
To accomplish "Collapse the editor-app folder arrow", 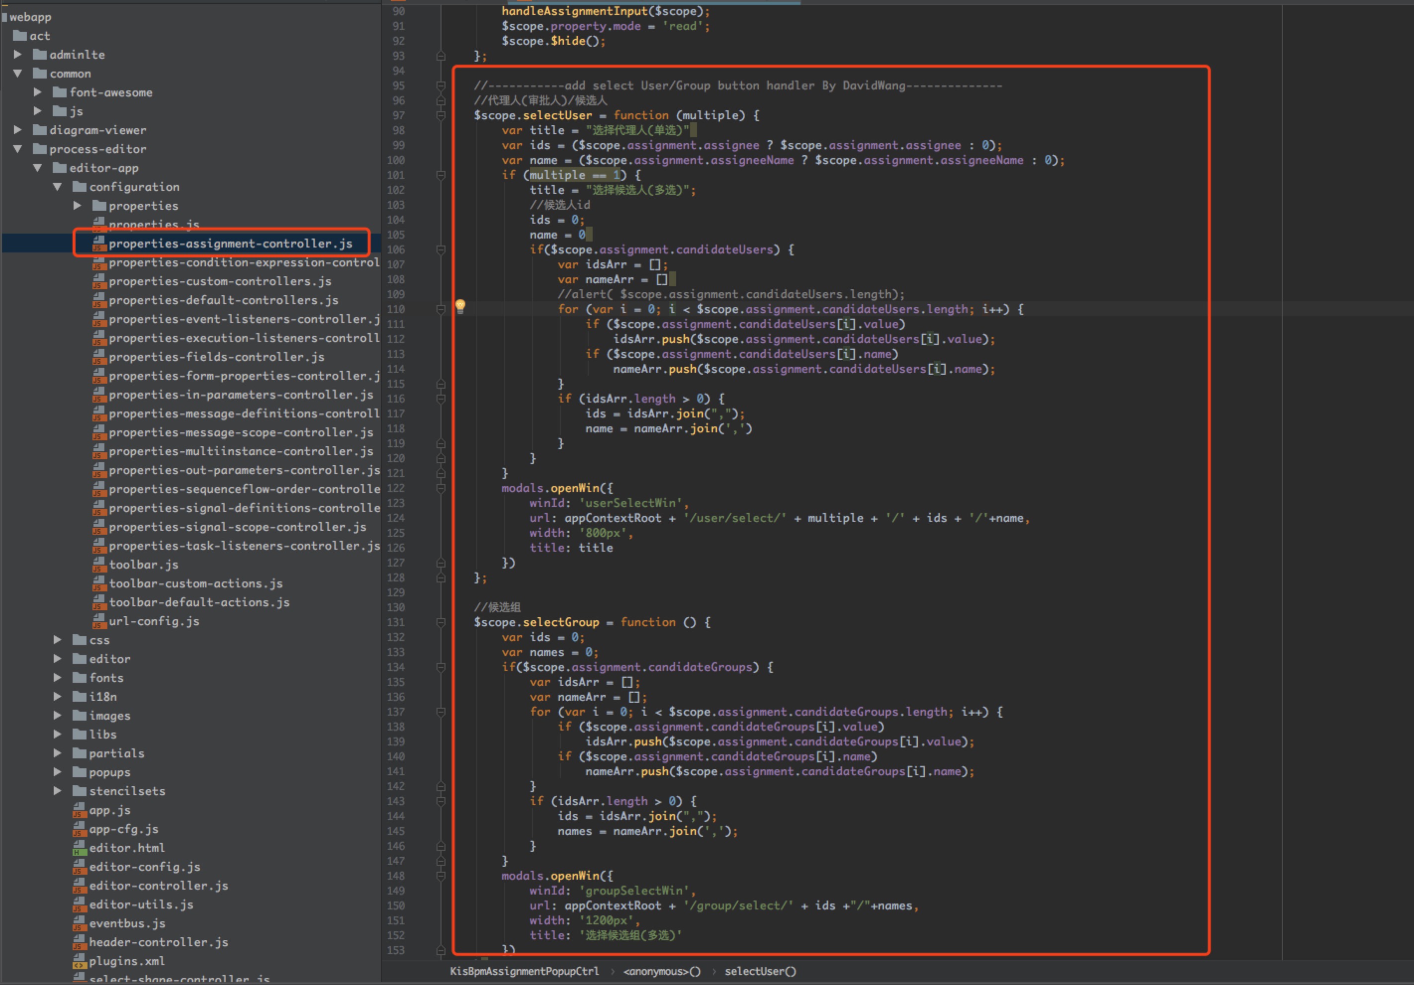I will point(38,167).
